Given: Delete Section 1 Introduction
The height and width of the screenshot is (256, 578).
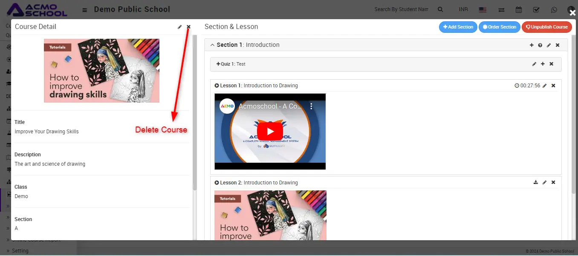Looking at the screenshot, I should point(558,45).
